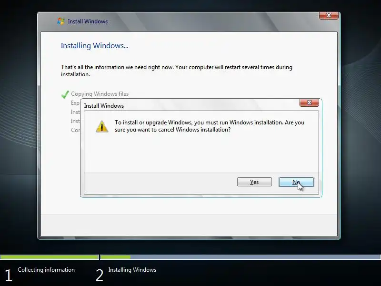Image resolution: width=381 pixels, height=286 pixels.
Task: Click the confirmation dialog title 'Install Windows'
Action: (x=104, y=106)
